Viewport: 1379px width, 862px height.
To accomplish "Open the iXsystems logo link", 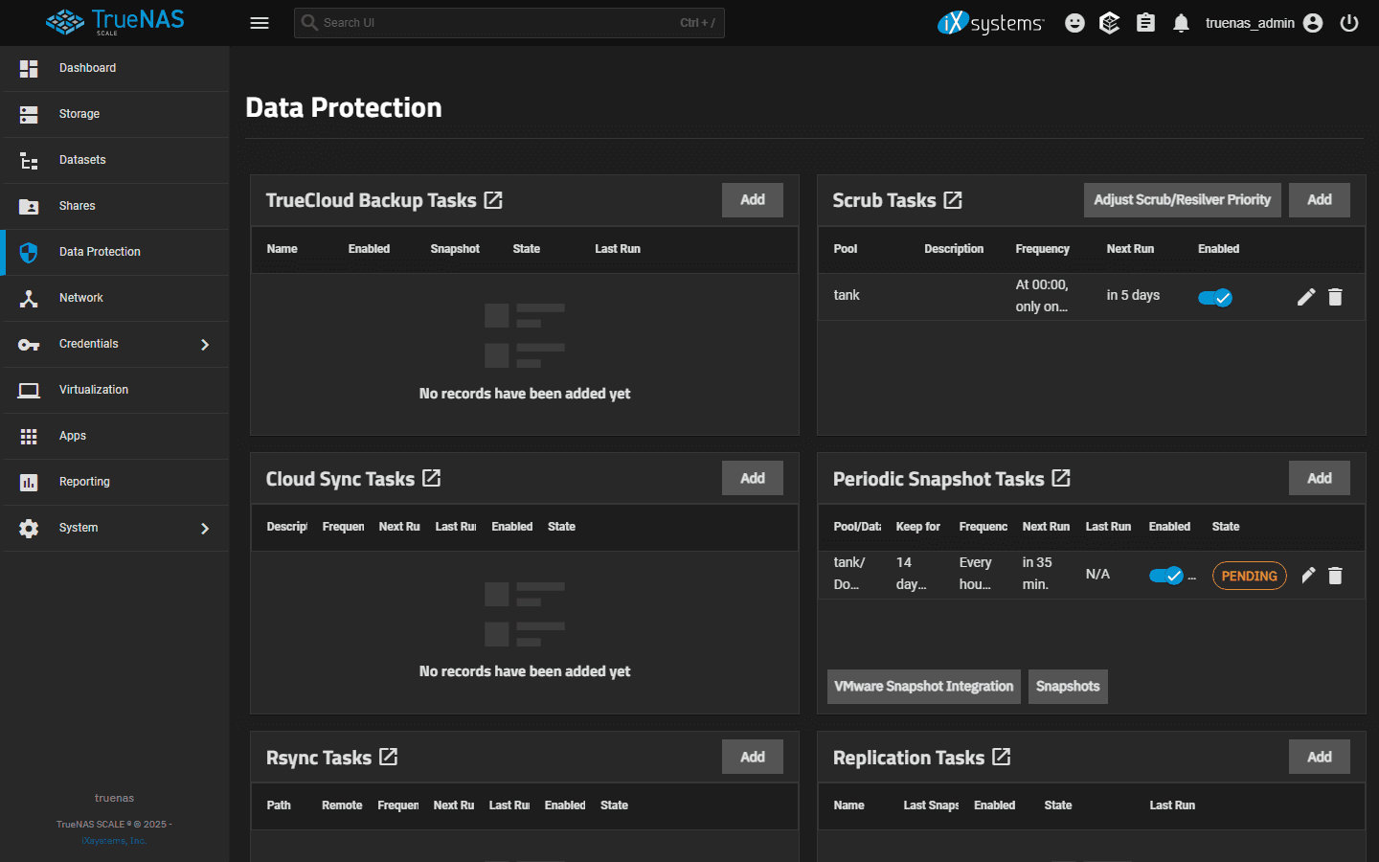I will tap(990, 23).
